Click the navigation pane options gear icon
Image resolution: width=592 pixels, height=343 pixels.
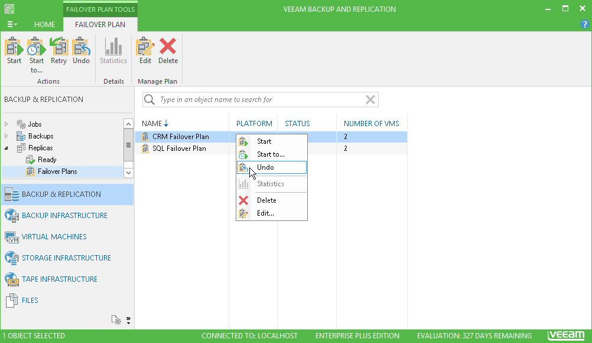click(x=116, y=320)
